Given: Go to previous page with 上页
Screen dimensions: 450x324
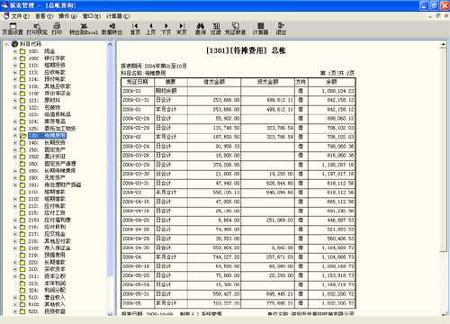Looking at the screenshot, I should 150,29.
